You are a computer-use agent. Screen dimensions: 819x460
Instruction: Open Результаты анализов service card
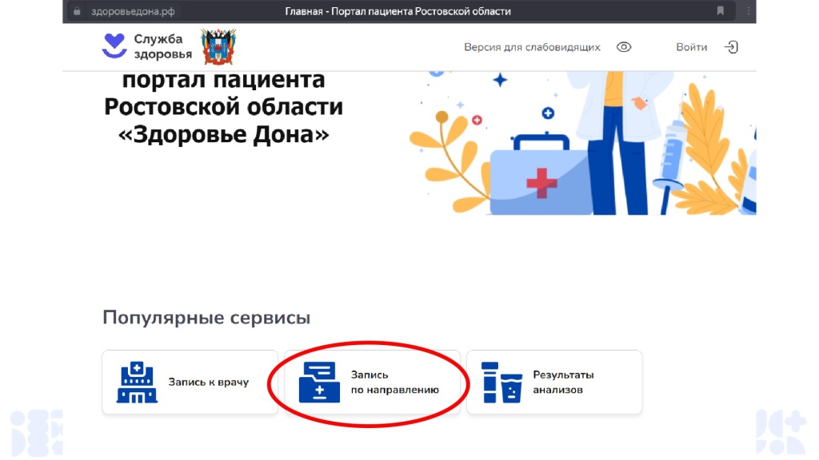click(x=554, y=383)
